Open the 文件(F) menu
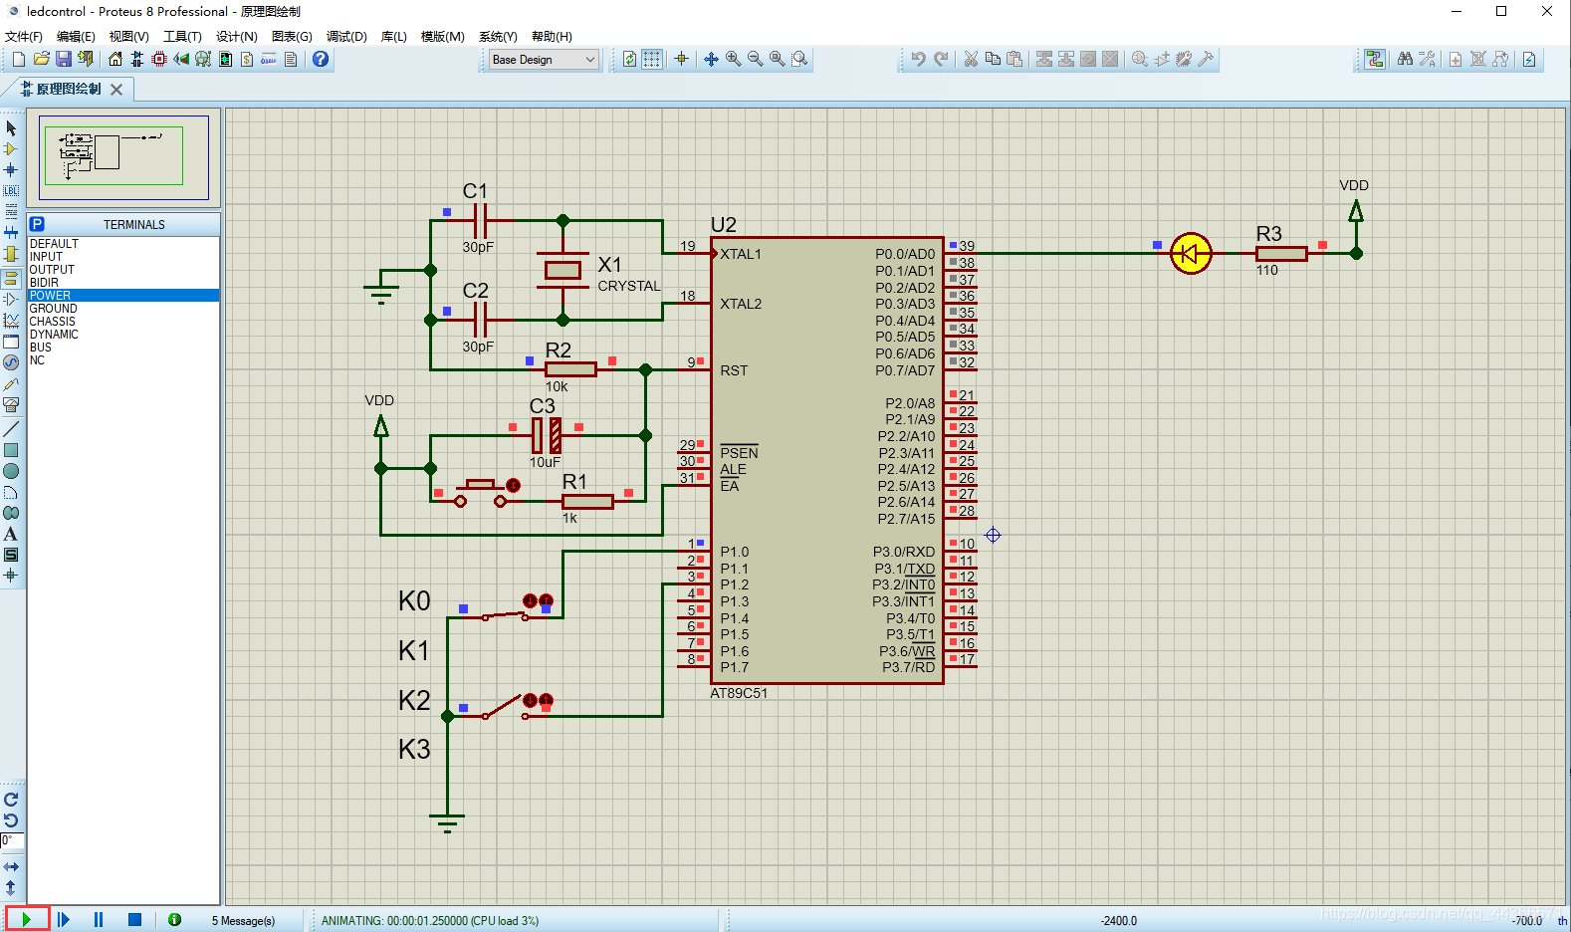 coord(24,36)
